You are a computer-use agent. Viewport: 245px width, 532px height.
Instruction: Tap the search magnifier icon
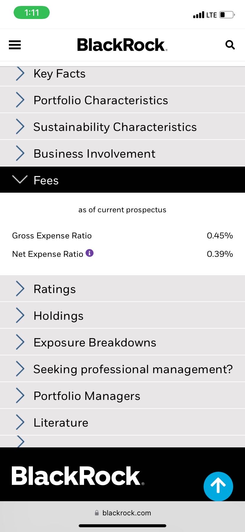tap(230, 45)
